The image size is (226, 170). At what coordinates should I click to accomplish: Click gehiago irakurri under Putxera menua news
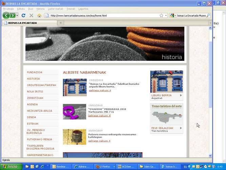99,141
